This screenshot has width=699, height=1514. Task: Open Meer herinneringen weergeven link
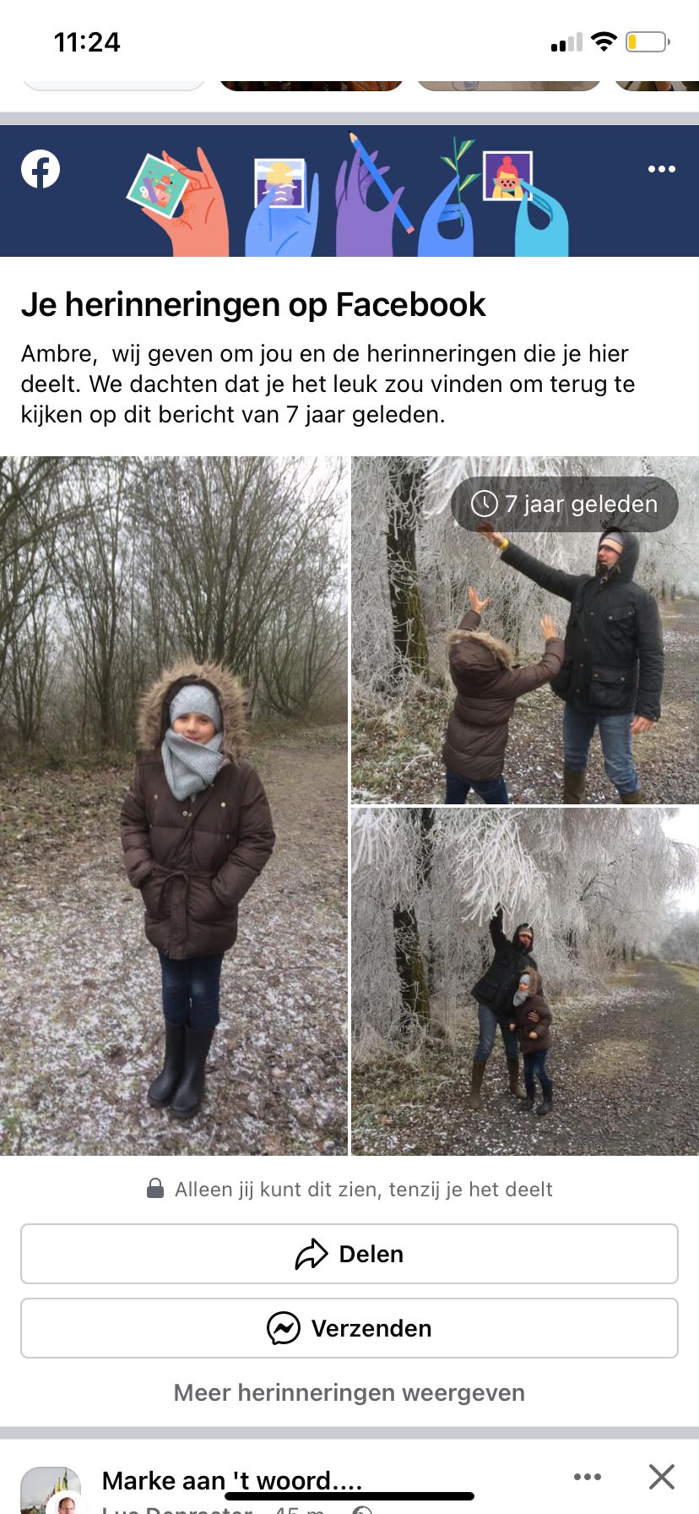(349, 1392)
